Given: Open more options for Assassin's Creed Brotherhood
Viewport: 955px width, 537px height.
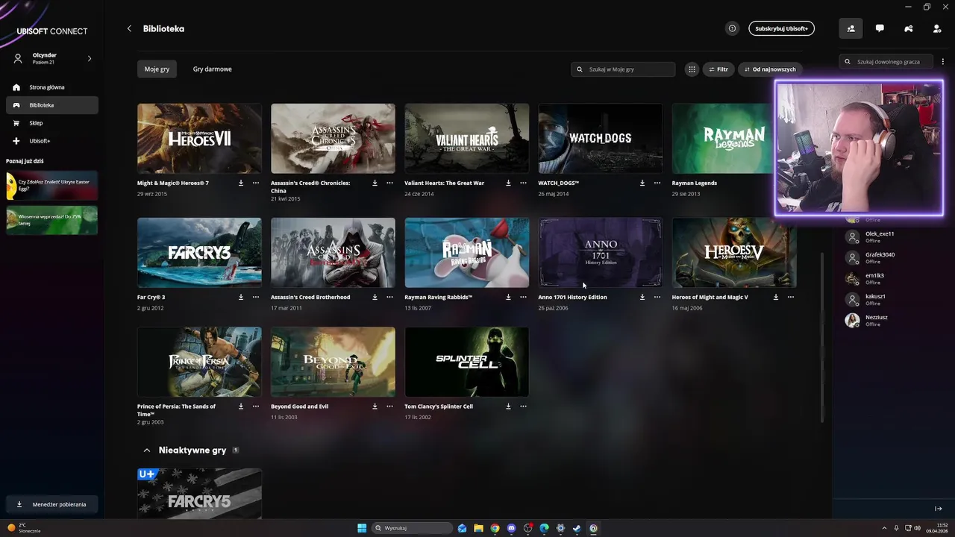Looking at the screenshot, I should (x=389, y=297).
